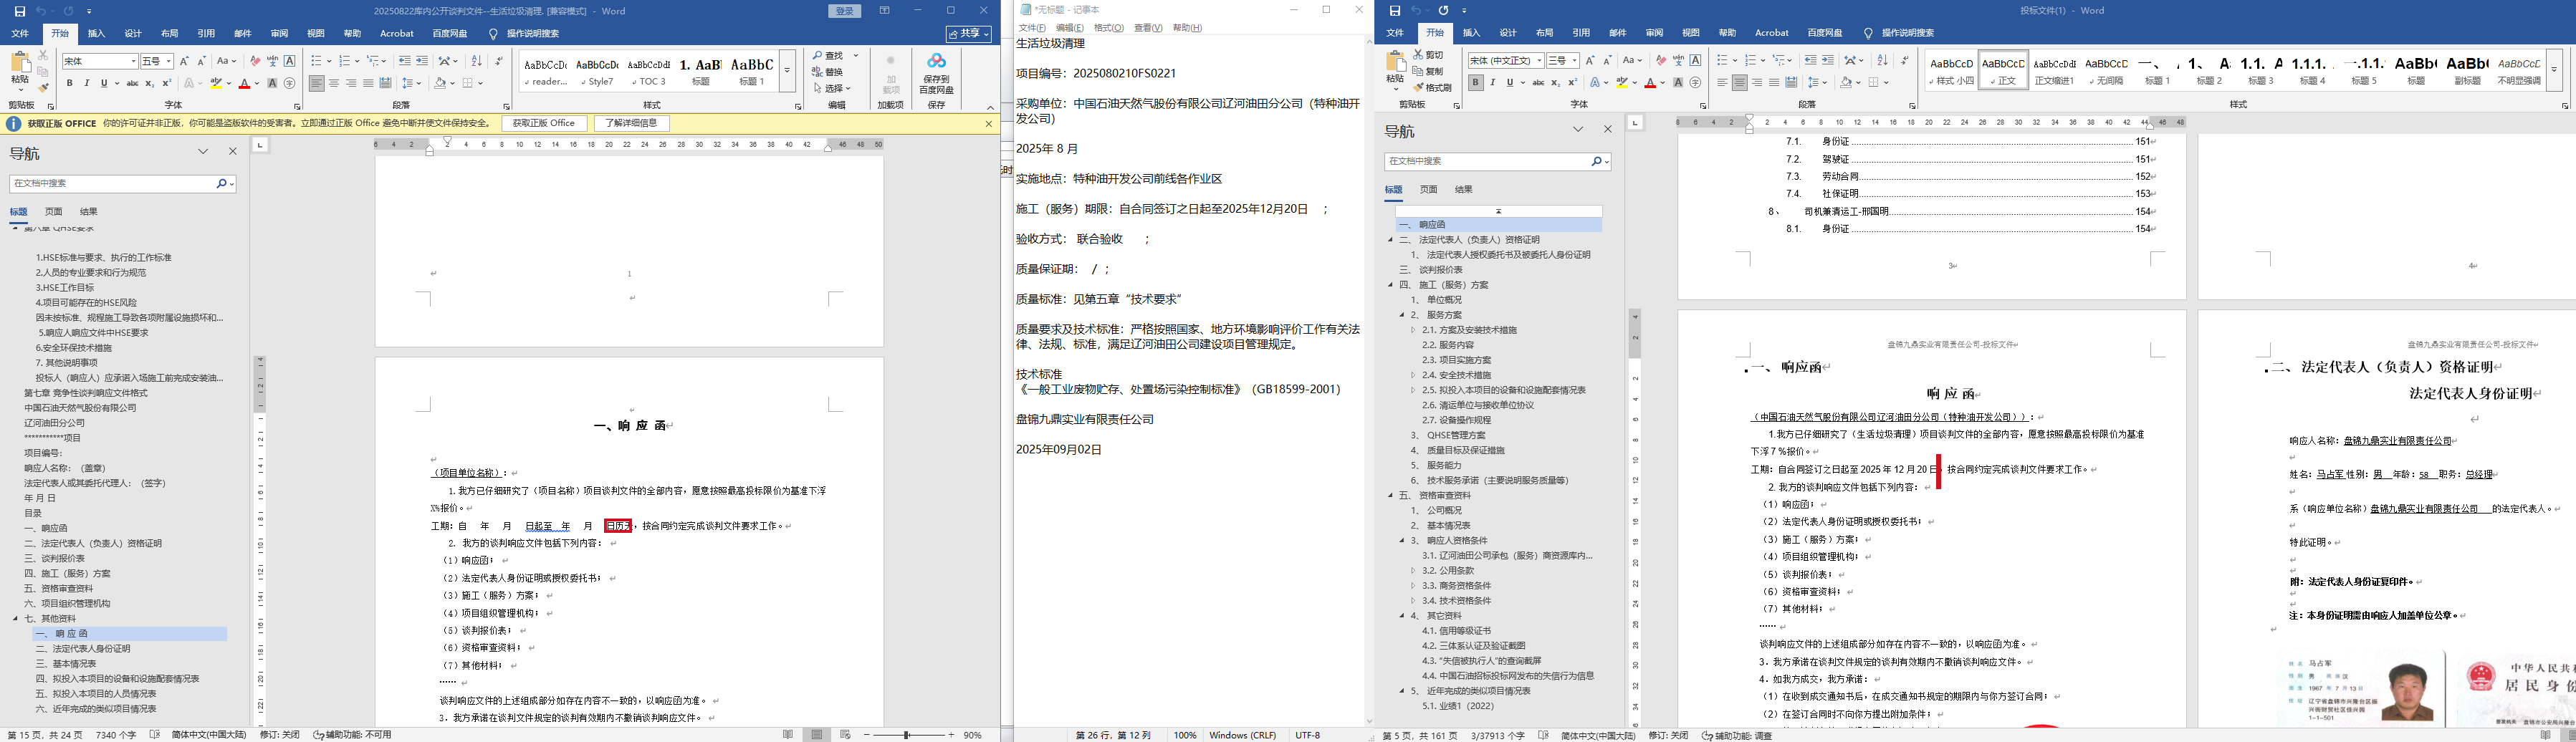Switch to read mode in left Word status bar

[789, 734]
